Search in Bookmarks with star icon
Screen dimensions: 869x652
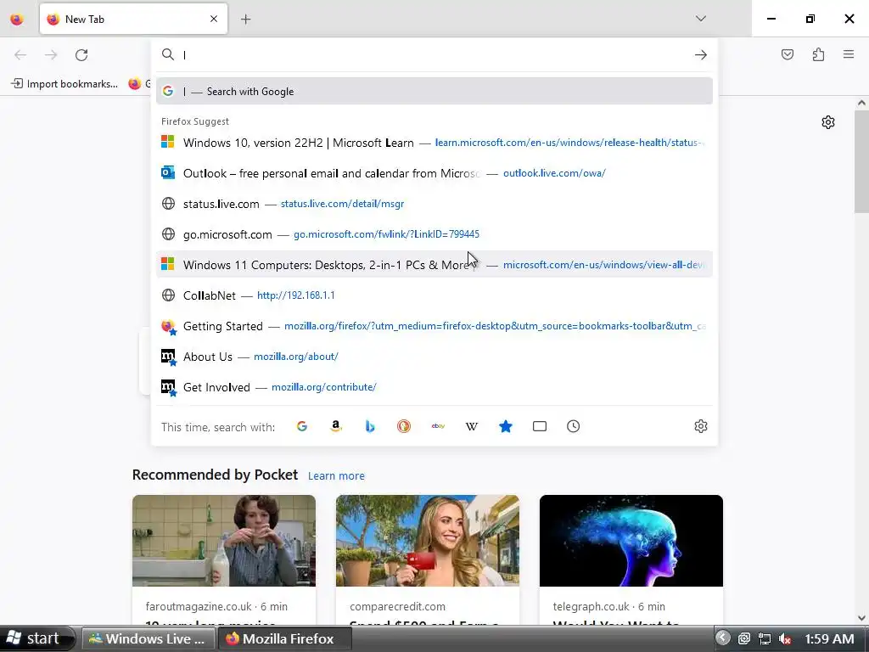(x=506, y=426)
